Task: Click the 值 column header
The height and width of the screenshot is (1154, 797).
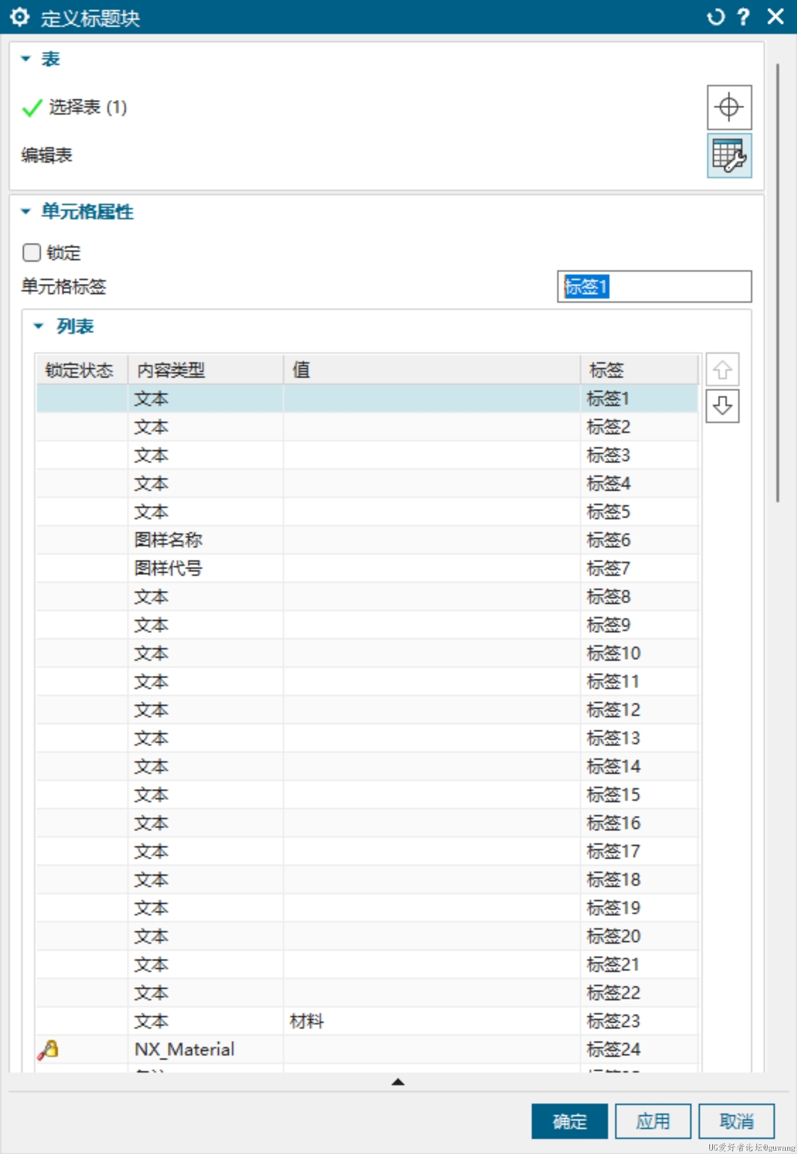Action: click(432, 370)
